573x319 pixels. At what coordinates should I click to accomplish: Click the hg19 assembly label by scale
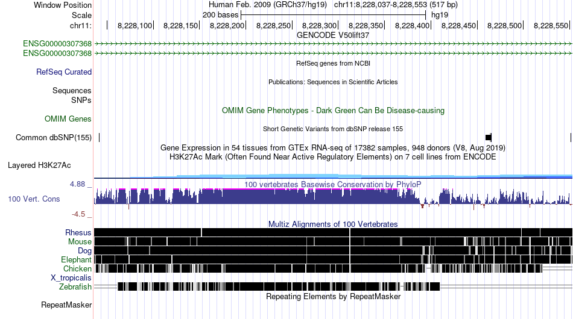[440, 15]
